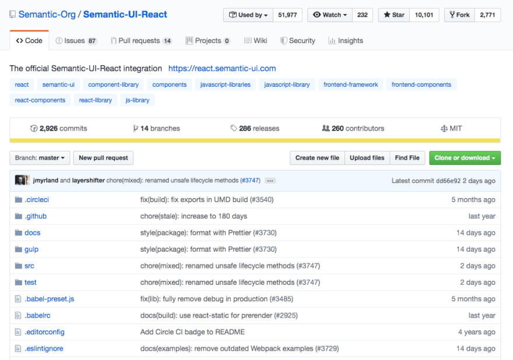Open the src folder
Image resolution: width=513 pixels, height=360 pixels.
point(29,266)
